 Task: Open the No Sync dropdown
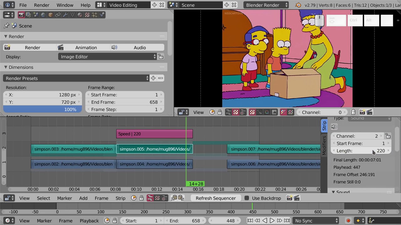pos(316,221)
